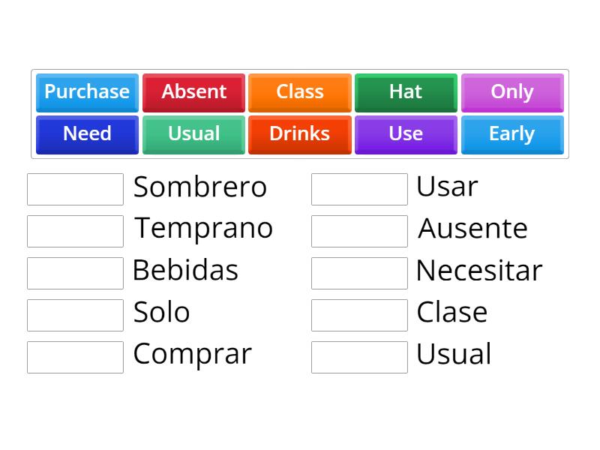Select the red Absent word tile
Image resolution: width=600 pixels, height=450 pixels.
tap(193, 92)
